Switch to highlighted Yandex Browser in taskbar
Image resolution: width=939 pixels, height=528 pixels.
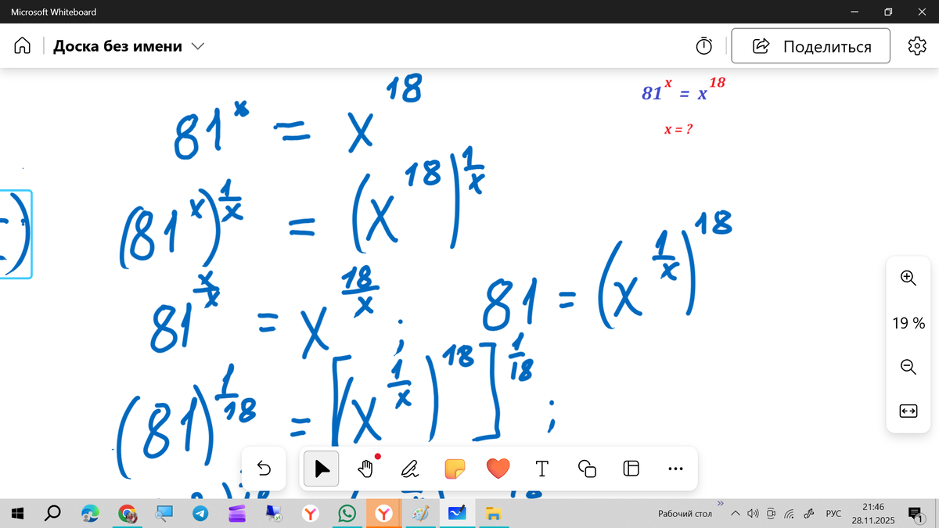point(384,513)
